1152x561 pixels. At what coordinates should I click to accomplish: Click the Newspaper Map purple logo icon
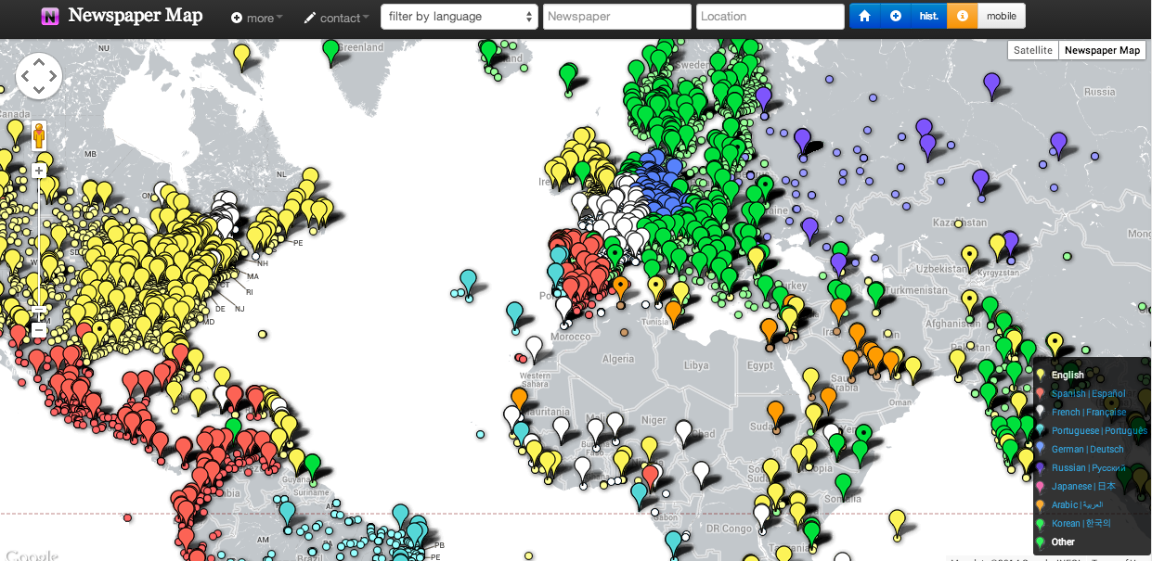tap(51, 16)
